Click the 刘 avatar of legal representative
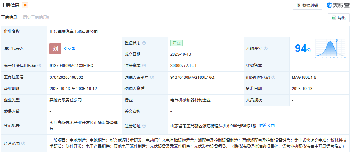This screenshot has height=153, width=351. (x=55, y=48)
